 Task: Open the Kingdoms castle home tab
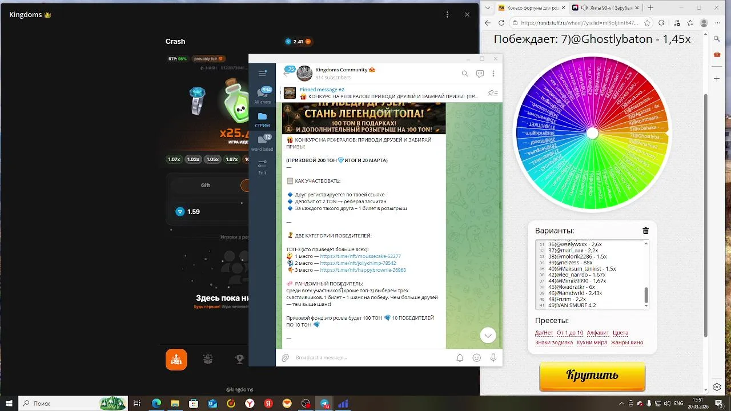[176, 360]
